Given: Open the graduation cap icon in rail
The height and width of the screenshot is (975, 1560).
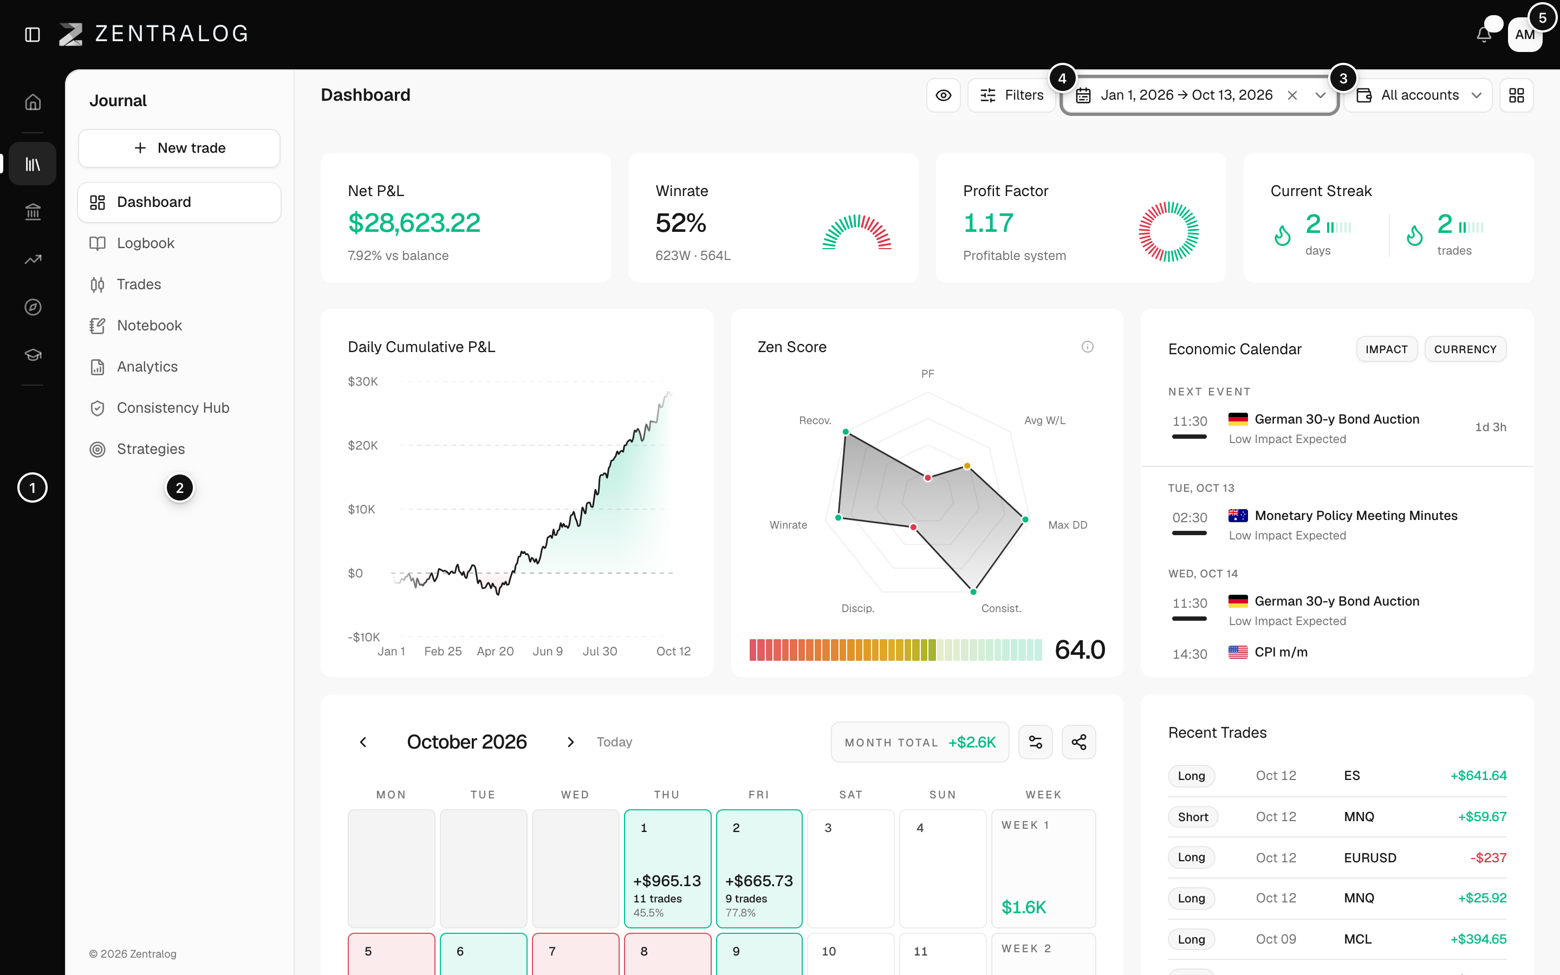Looking at the screenshot, I should coord(33,355).
